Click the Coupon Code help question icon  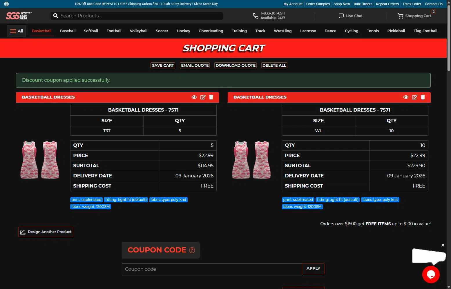point(192,250)
